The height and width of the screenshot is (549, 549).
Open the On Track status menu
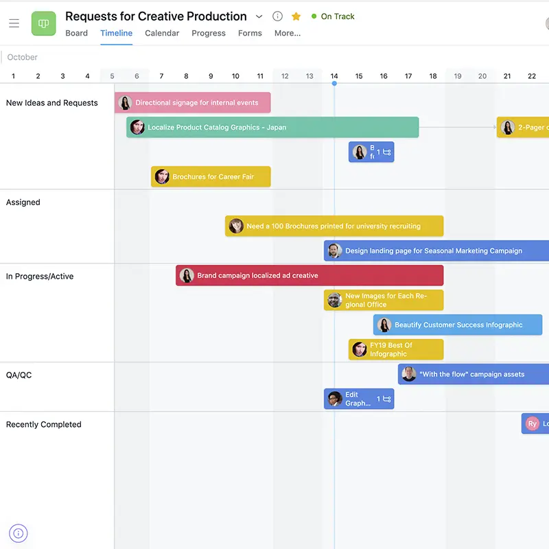333,16
